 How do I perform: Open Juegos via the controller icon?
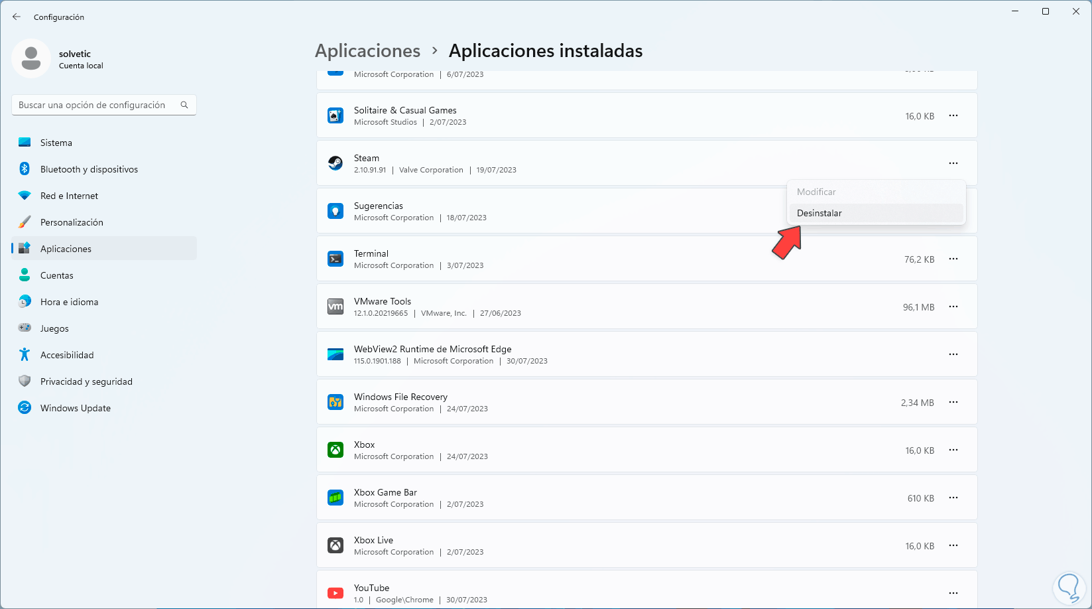tap(25, 328)
